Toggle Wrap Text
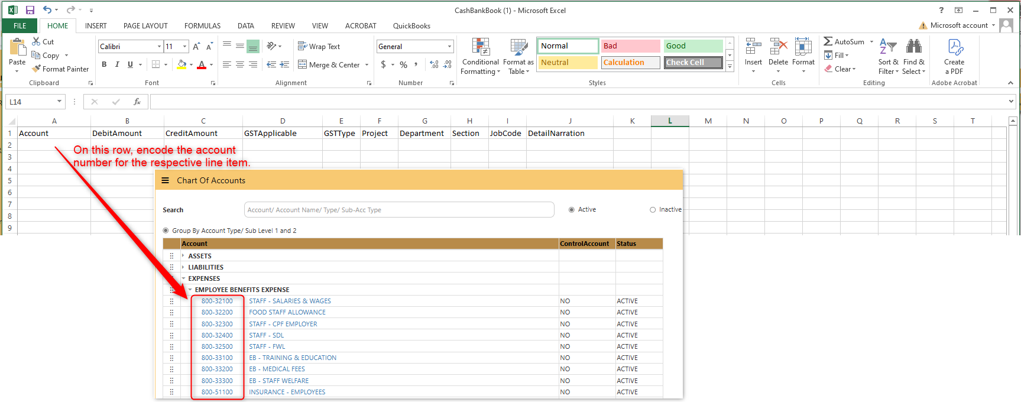This screenshot has height=402, width=1021. [x=319, y=46]
